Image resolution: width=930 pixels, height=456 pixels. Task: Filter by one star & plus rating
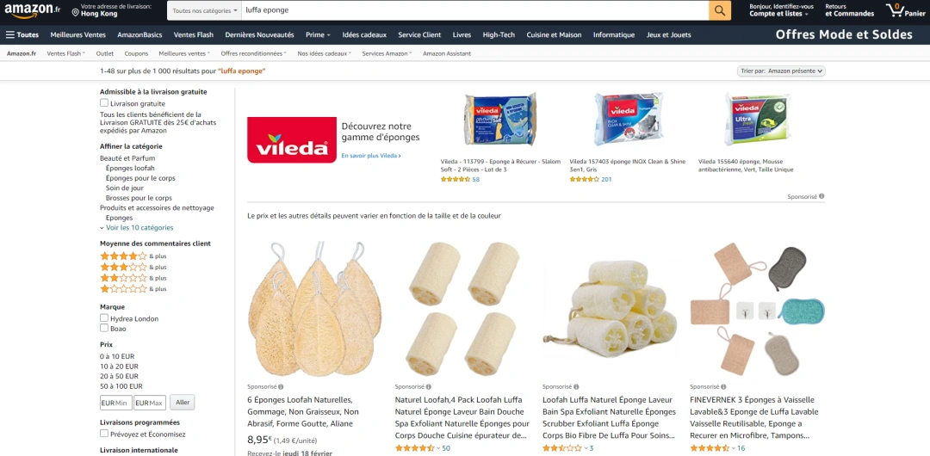click(x=133, y=289)
